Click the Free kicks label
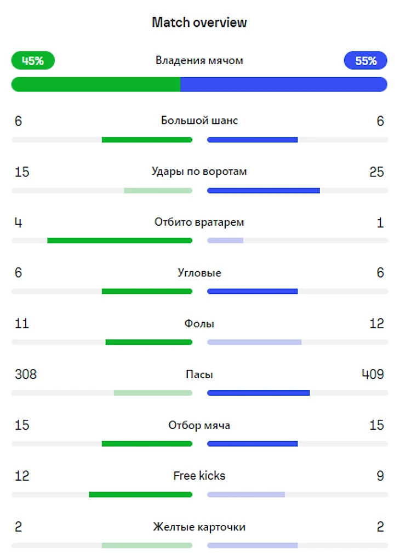The height and width of the screenshot is (559, 400). click(x=199, y=476)
